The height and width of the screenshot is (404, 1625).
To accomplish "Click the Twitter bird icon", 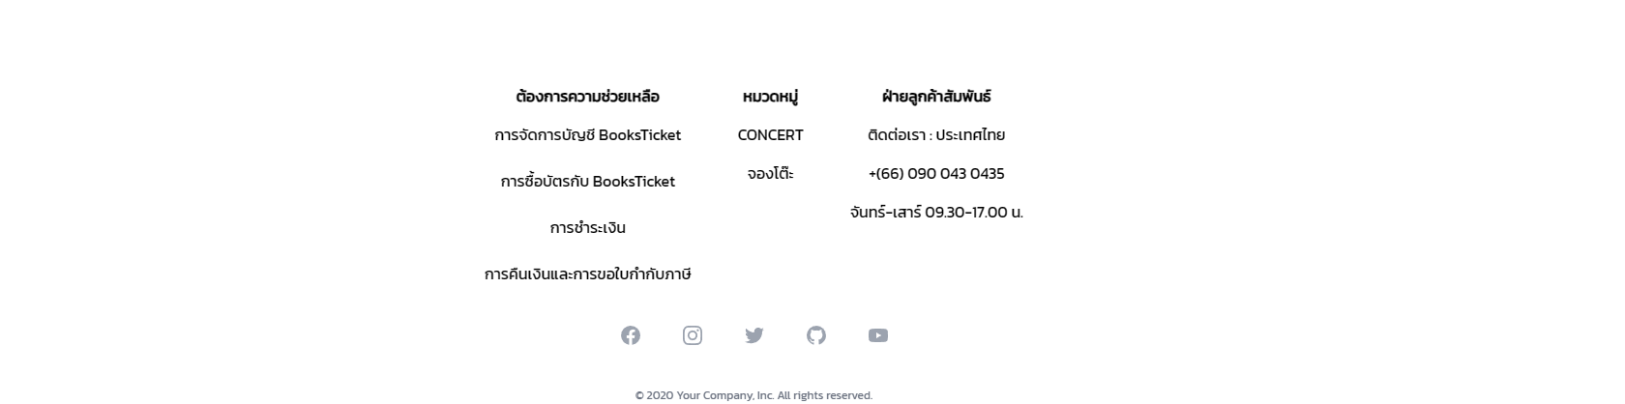I will (x=754, y=335).
